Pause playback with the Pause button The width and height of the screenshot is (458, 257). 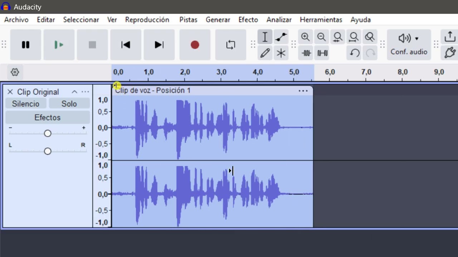click(x=25, y=45)
